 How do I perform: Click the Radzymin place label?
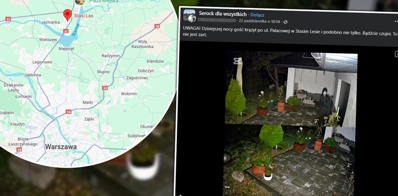(110, 56)
